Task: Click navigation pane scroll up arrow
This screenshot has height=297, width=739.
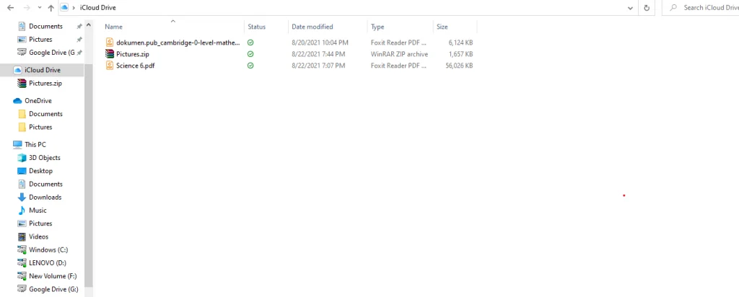Action: pyautogui.click(x=89, y=25)
